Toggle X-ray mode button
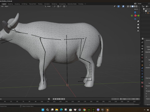 pyautogui.click(x=128, y=6)
